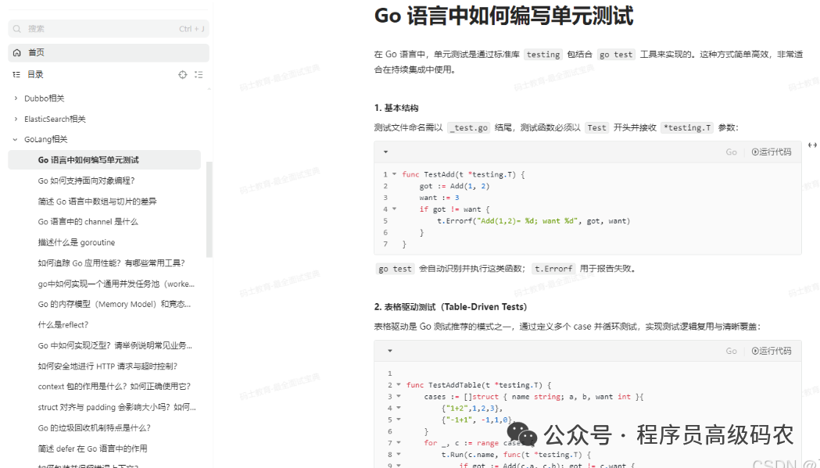Click inline code _test.go

[468, 127]
